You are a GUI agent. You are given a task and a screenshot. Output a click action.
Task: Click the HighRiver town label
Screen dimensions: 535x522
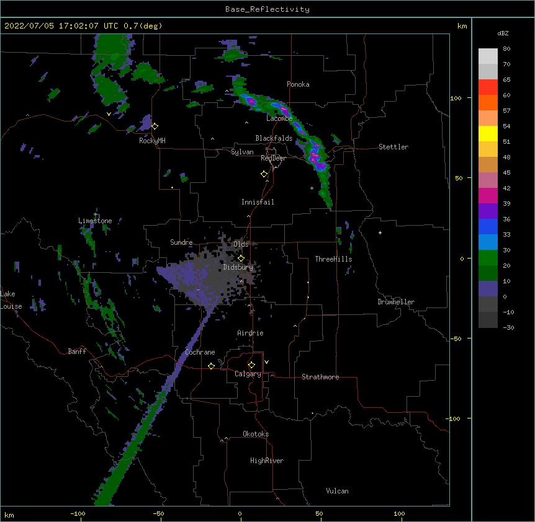pos(267,461)
